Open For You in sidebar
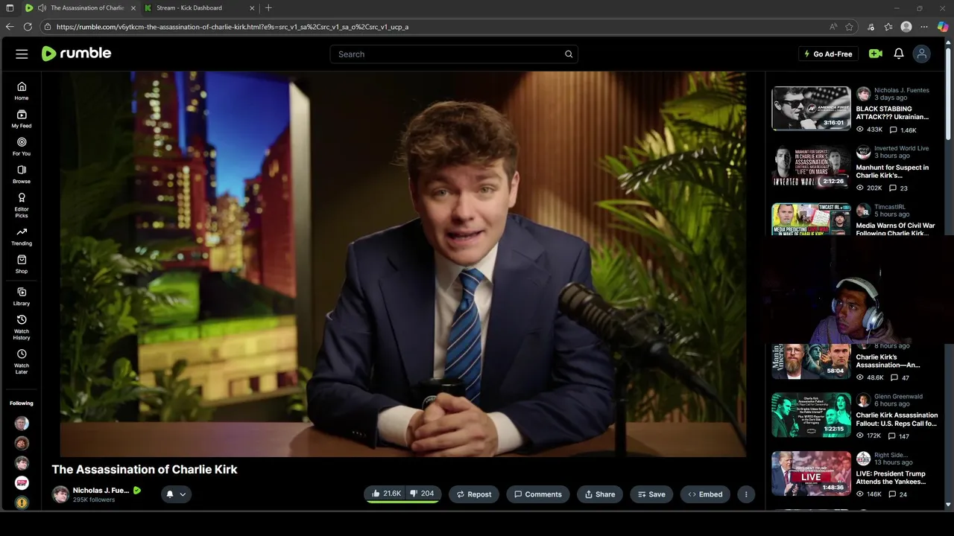This screenshot has height=536, width=954. click(x=22, y=147)
